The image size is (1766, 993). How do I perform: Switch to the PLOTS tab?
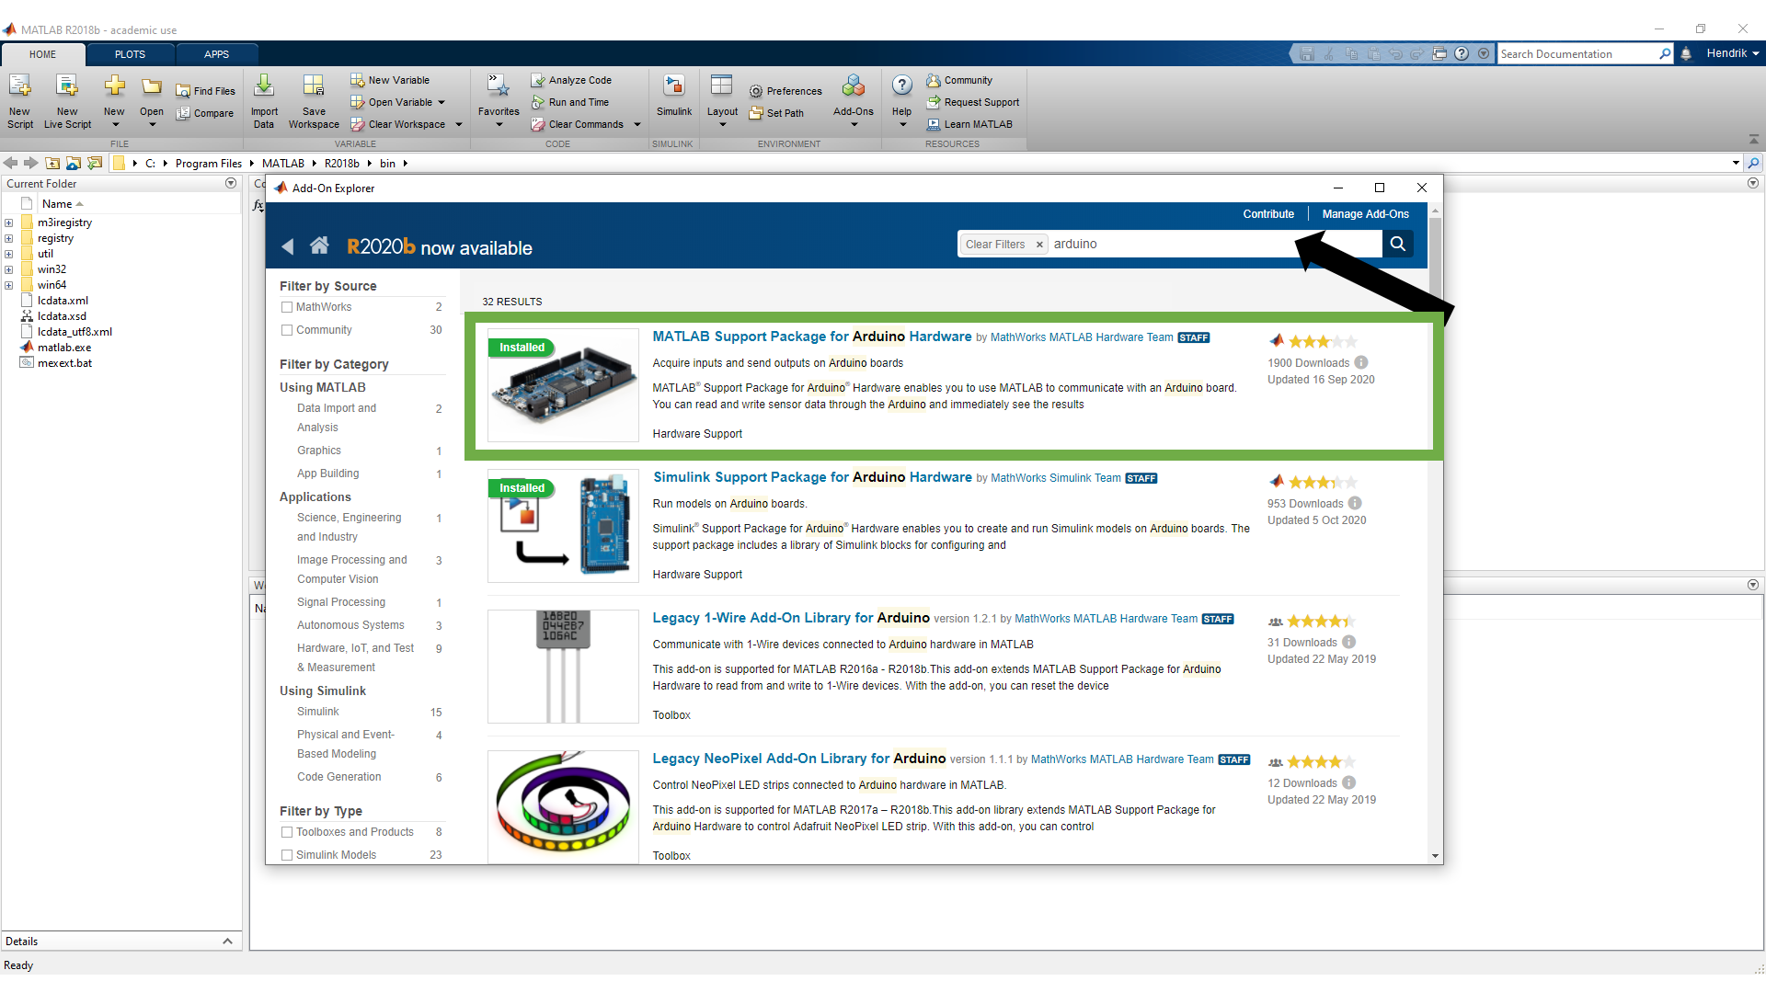pyautogui.click(x=130, y=54)
